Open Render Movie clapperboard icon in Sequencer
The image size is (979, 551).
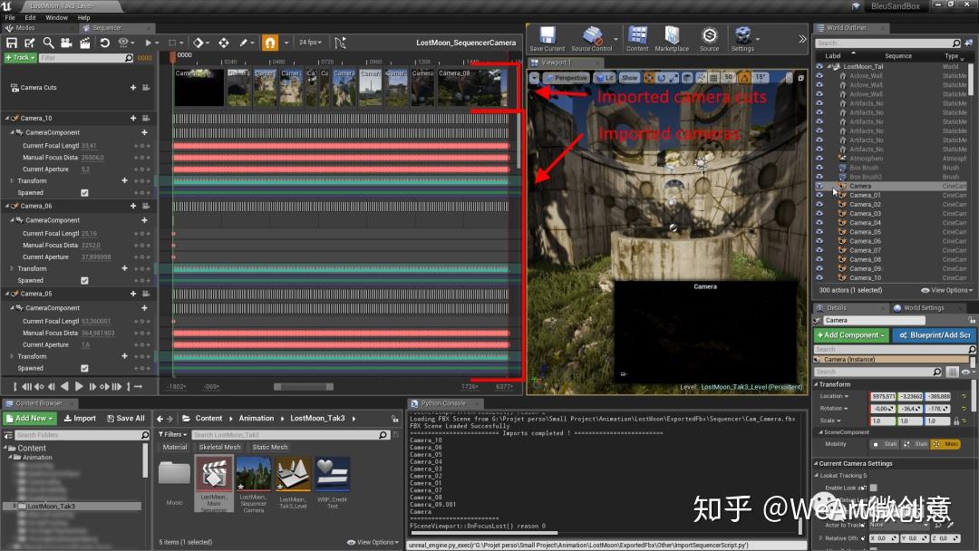tap(84, 43)
